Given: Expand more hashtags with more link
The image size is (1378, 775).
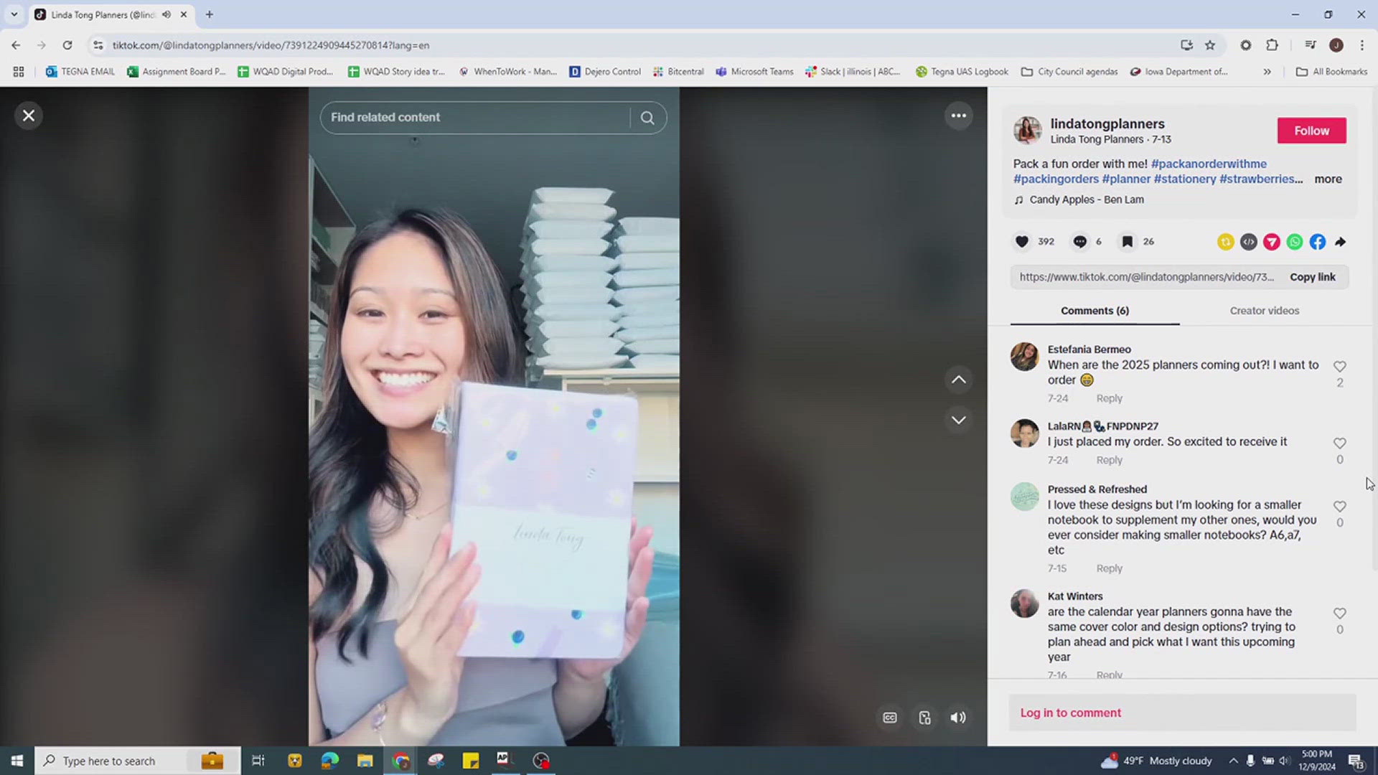Looking at the screenshot, I should pyautogui.click(x=1330, y=179).
